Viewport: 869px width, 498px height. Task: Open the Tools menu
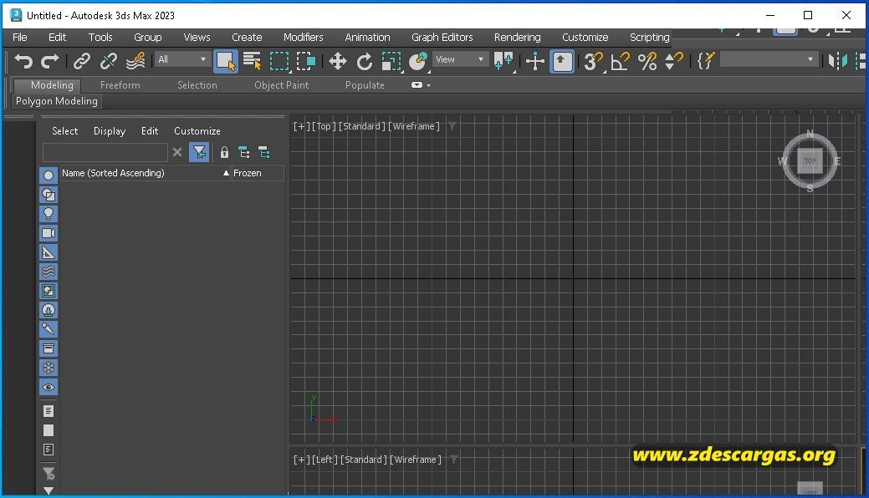[x=100, y=37]
